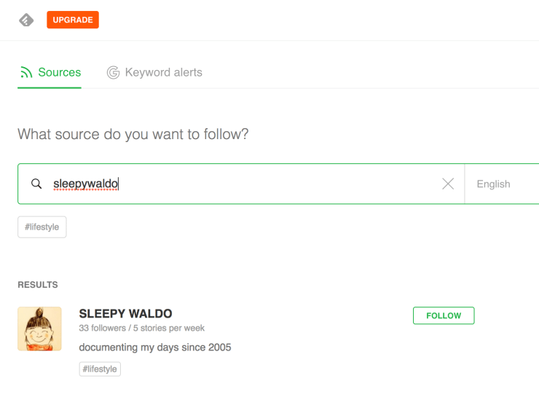Click the "What source do you want to follow?" heading
The image size is (539, 413).
pos(133,135)
